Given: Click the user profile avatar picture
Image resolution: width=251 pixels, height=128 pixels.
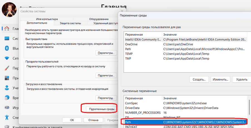Looking at the screenshot, I should pyautogui.click(x=9, y=9).
